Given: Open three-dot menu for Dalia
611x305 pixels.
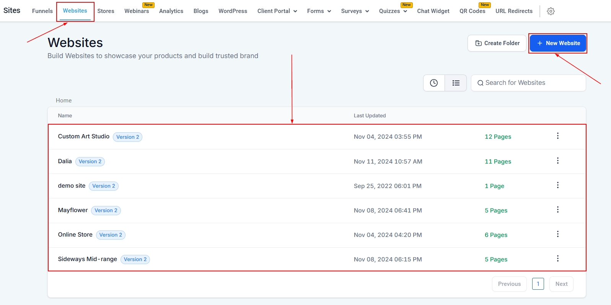Looking at the screenshot, I should [x=557, y=161].
